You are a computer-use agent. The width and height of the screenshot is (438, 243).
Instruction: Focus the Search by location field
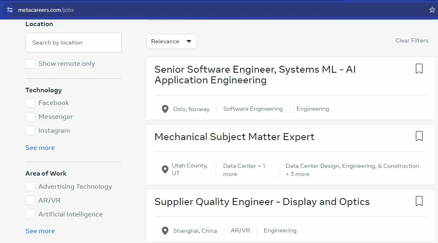point(73,42)
